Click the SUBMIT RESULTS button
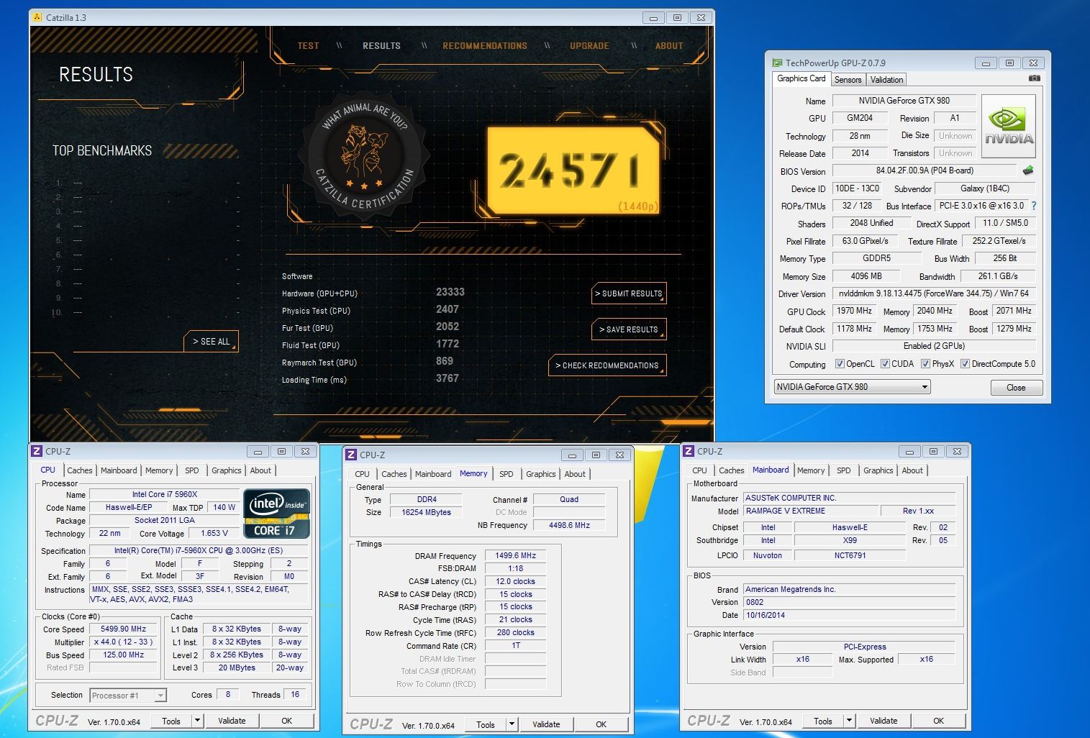 (628, 293)
